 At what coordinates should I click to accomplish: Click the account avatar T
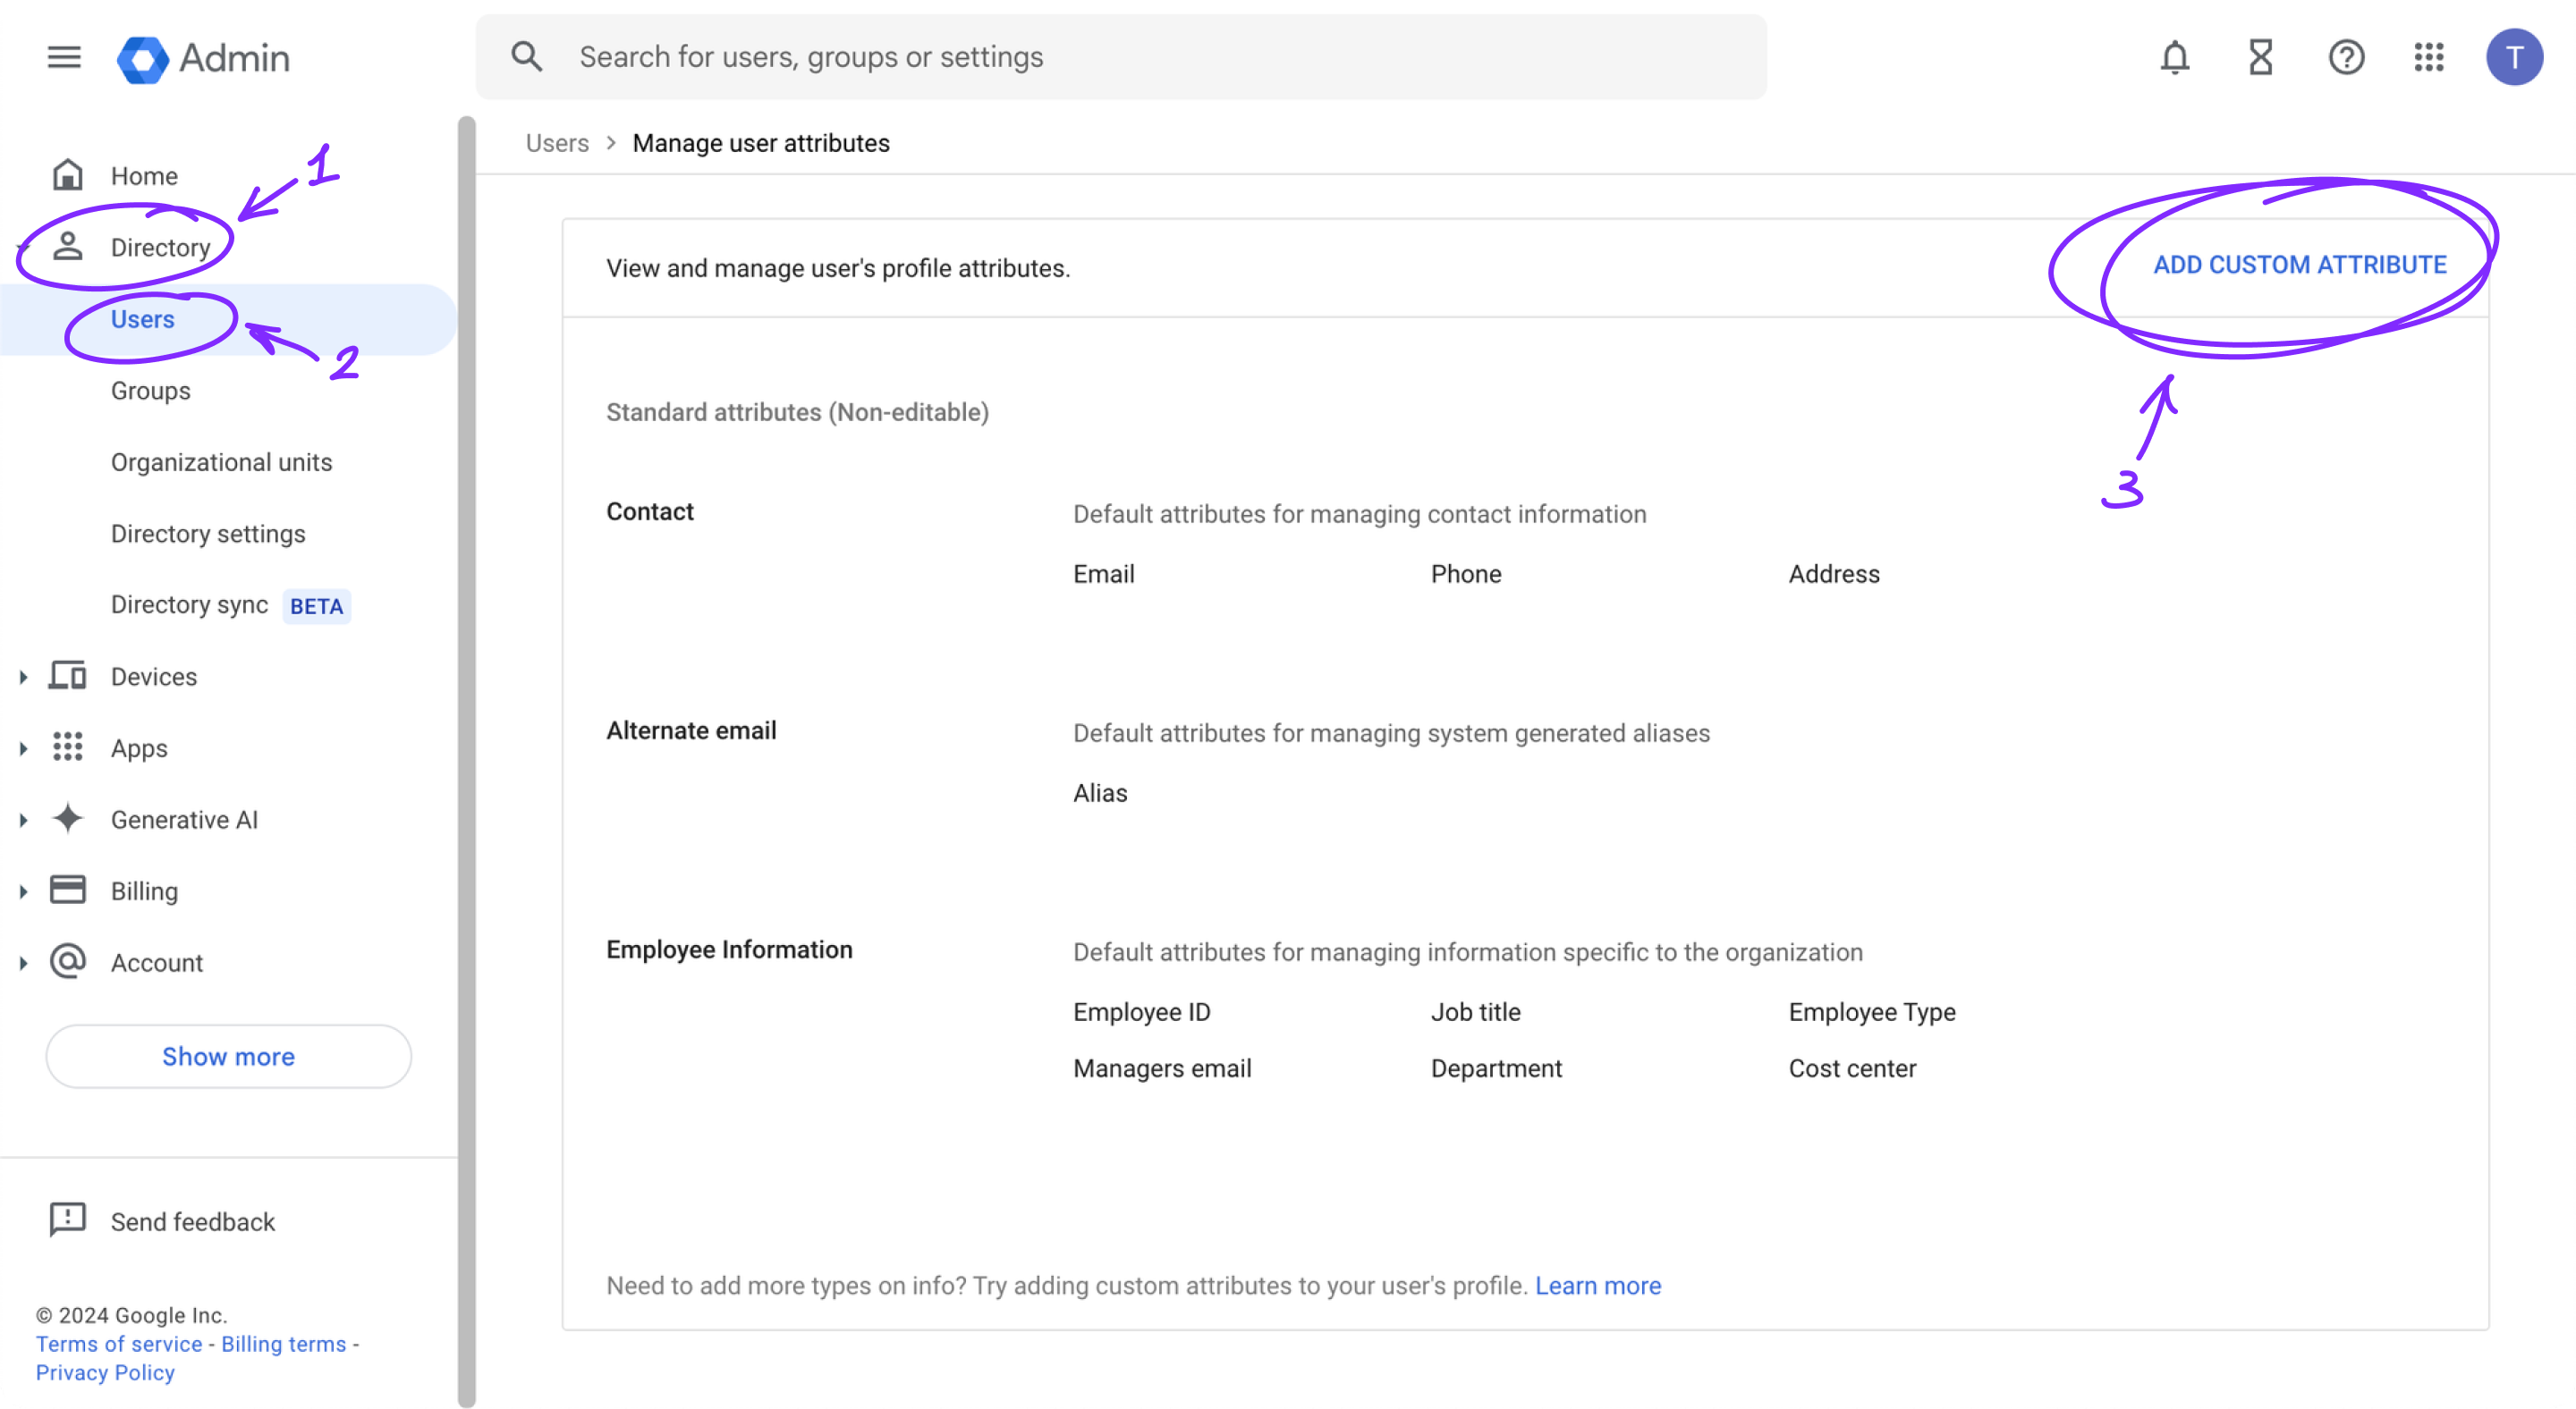2516,57
